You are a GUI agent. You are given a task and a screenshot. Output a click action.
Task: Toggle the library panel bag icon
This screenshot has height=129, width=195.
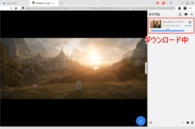(x=185, y=8)
